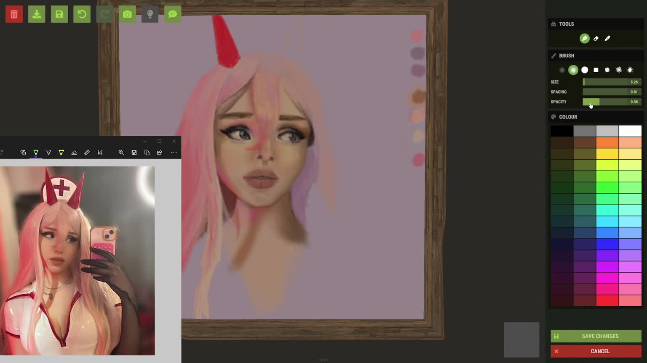The height and width of the screenshot is (363, 647).
Task: Click the Brush panel header
Action: coord(596,55)
